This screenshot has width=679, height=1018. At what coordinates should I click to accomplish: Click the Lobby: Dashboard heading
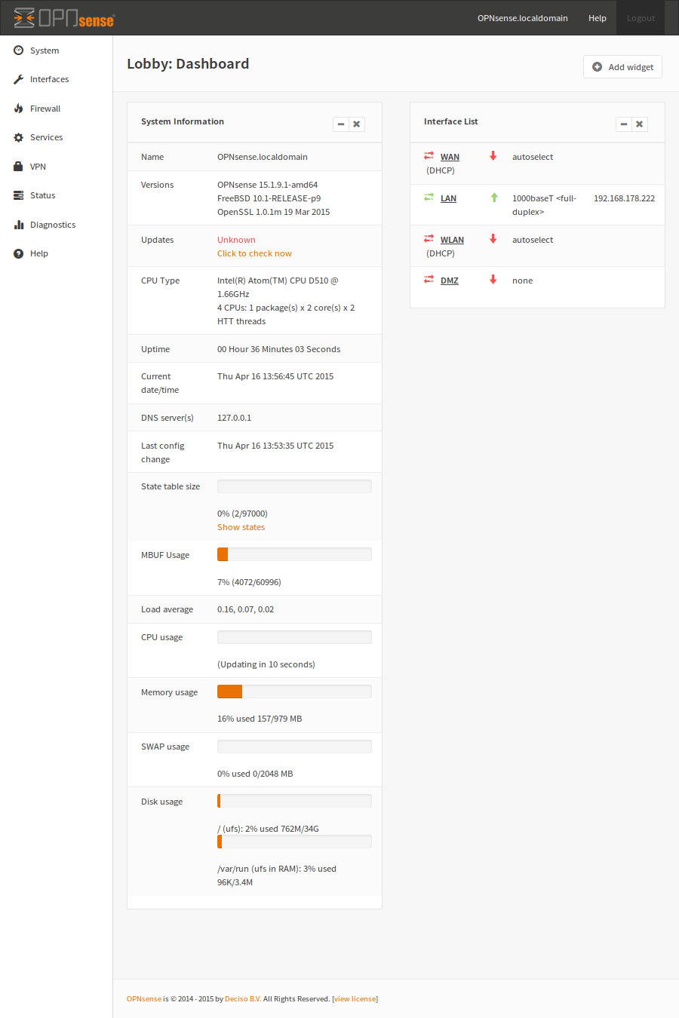[x=188, y=63]
